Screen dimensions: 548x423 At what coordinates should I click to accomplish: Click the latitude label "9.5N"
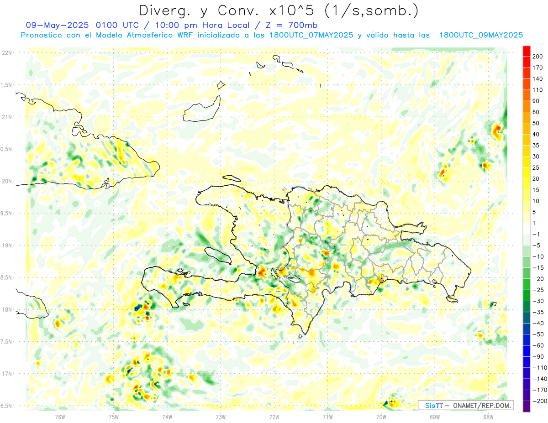coord(6,213)
